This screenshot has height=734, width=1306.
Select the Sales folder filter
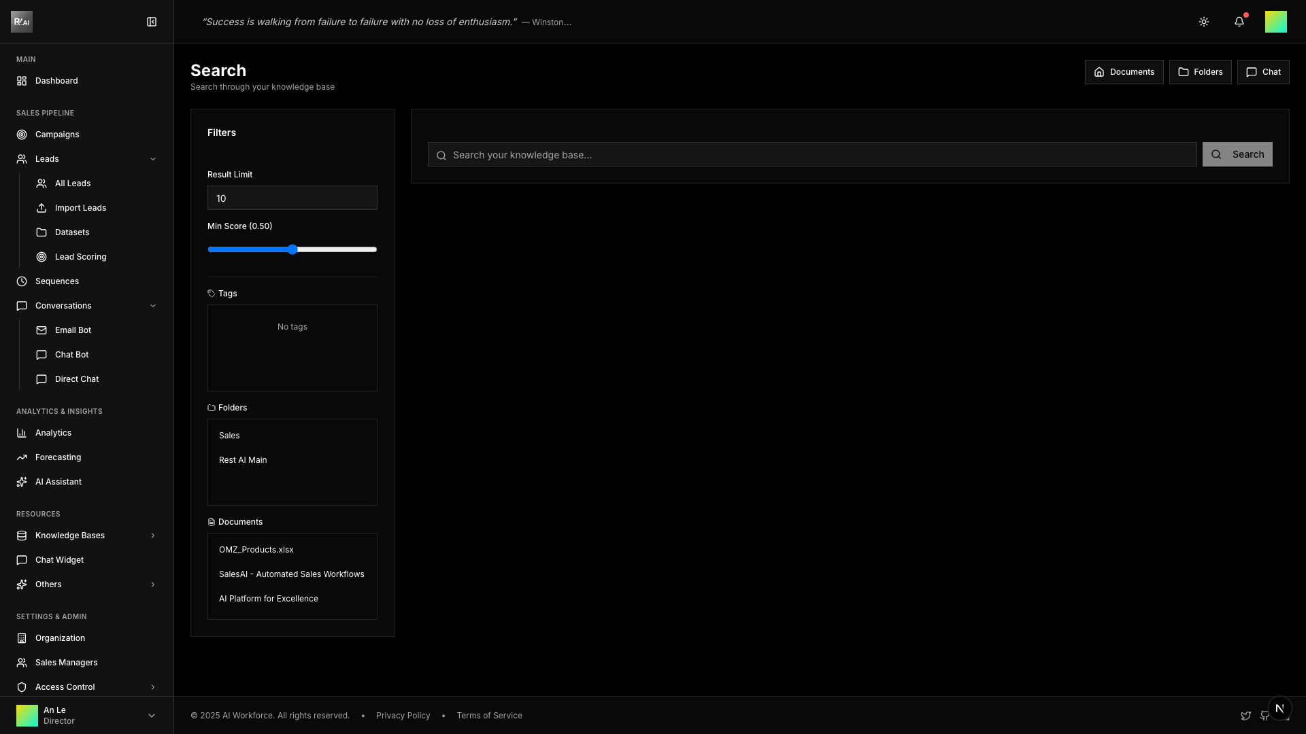[229, 436]
